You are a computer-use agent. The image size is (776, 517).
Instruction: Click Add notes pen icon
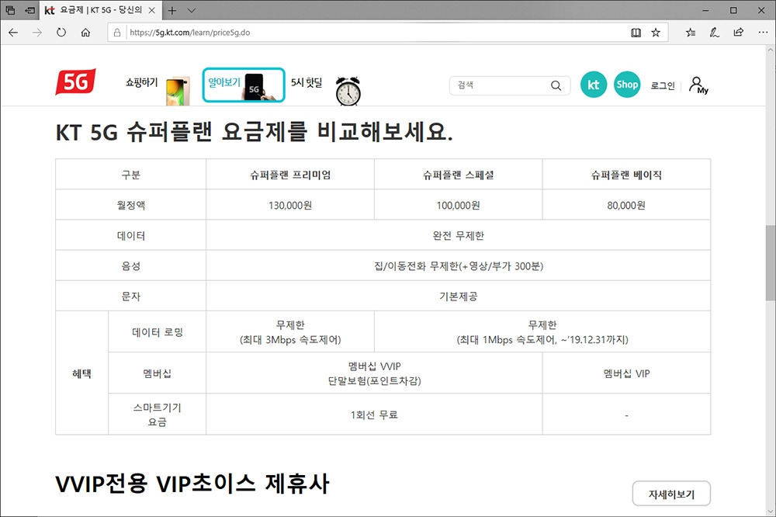click(714, 33)
